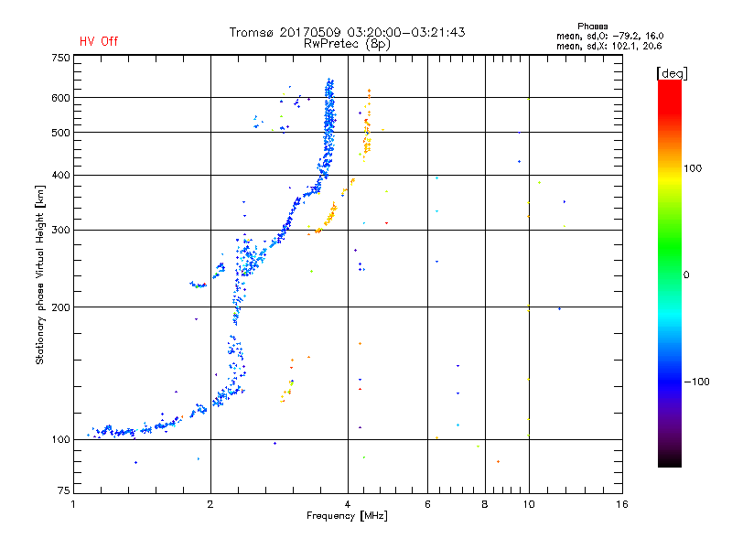Click the x-axis tick label '1'
The width and height of the screenshot is (732, 549).
pos(73,504)
